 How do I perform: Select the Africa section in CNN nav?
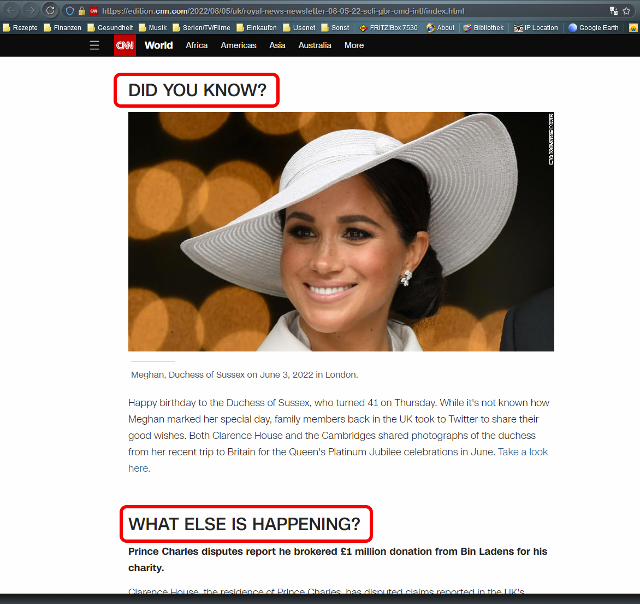(x=197, y=45)
